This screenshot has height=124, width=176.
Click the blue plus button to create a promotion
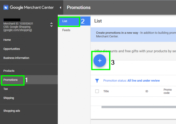coord(100,60)
